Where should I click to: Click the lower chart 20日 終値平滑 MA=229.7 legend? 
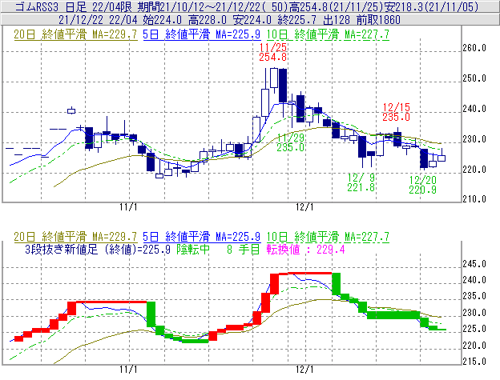tap(75, 237)
